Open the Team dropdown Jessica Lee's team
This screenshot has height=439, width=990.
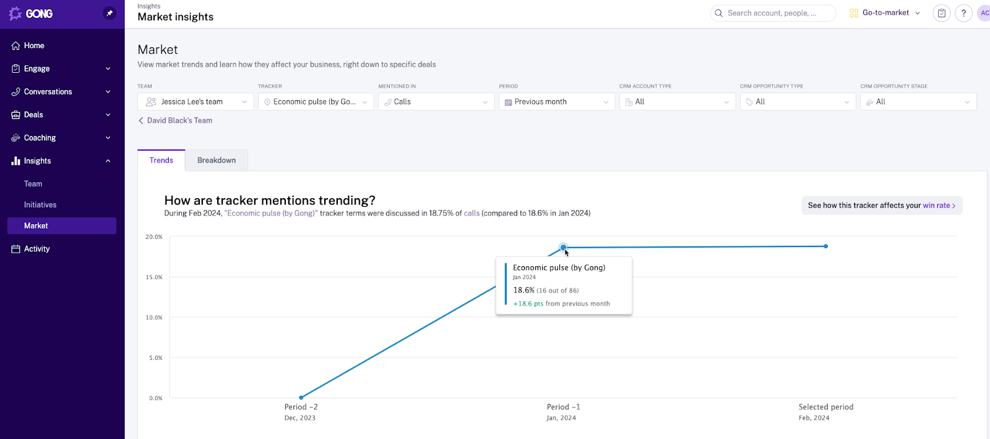point(196,102)
